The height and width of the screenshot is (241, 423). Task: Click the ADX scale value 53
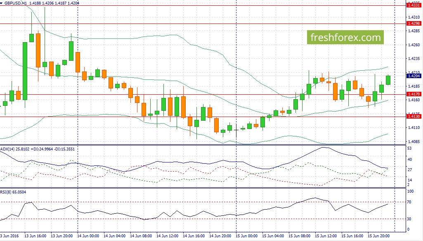click(x=409, y=148)
